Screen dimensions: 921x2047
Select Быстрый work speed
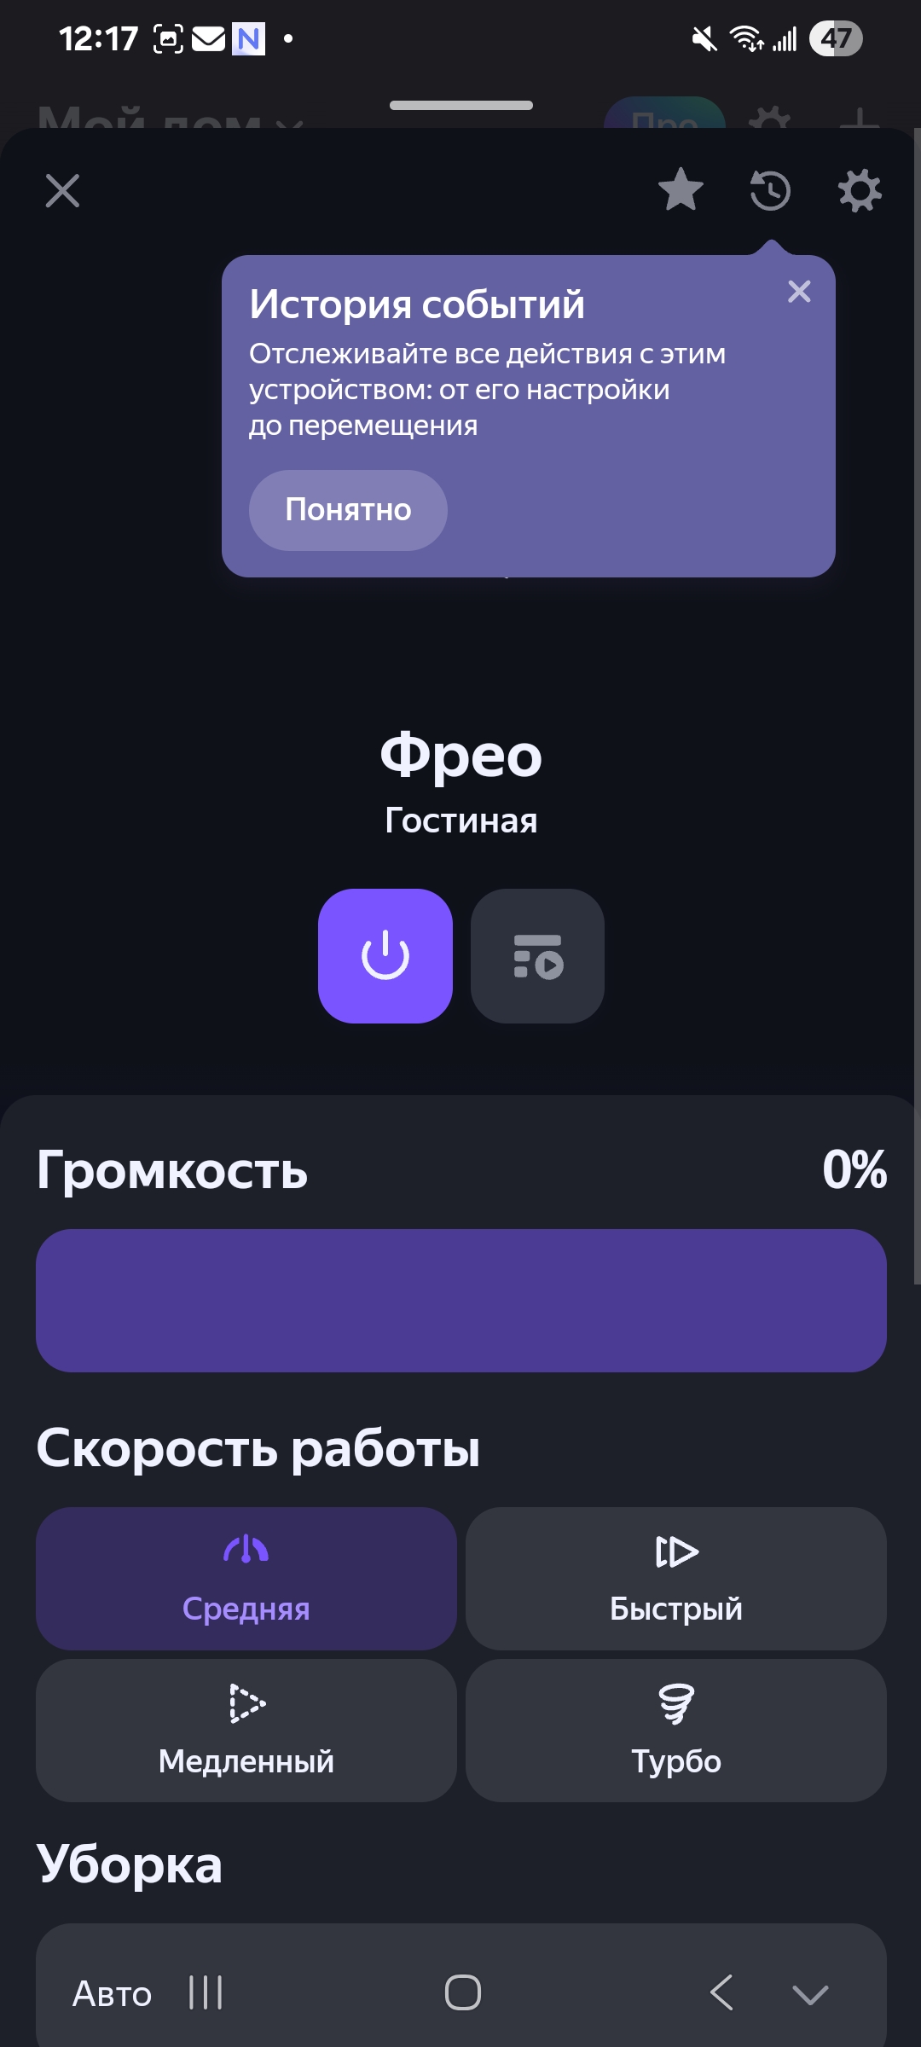click(676, 1578)
